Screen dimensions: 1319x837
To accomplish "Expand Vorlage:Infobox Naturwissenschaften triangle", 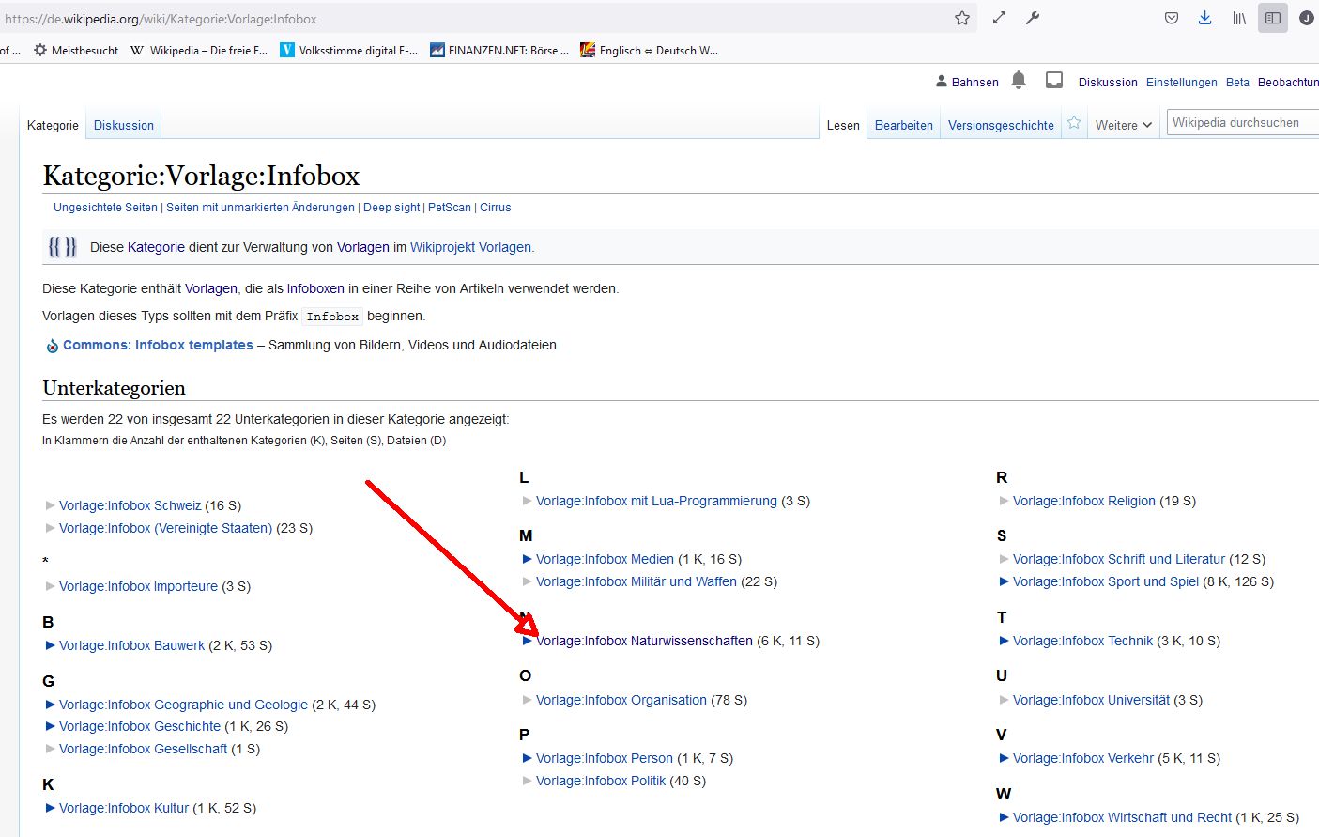I will point(528,641).
